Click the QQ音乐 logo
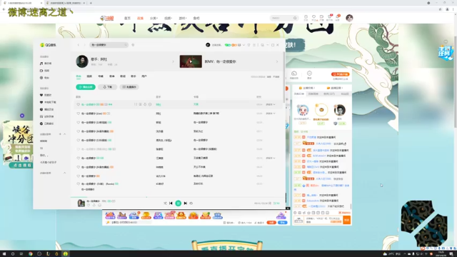This screenshot has height=257, width=457. pos(48,45)
